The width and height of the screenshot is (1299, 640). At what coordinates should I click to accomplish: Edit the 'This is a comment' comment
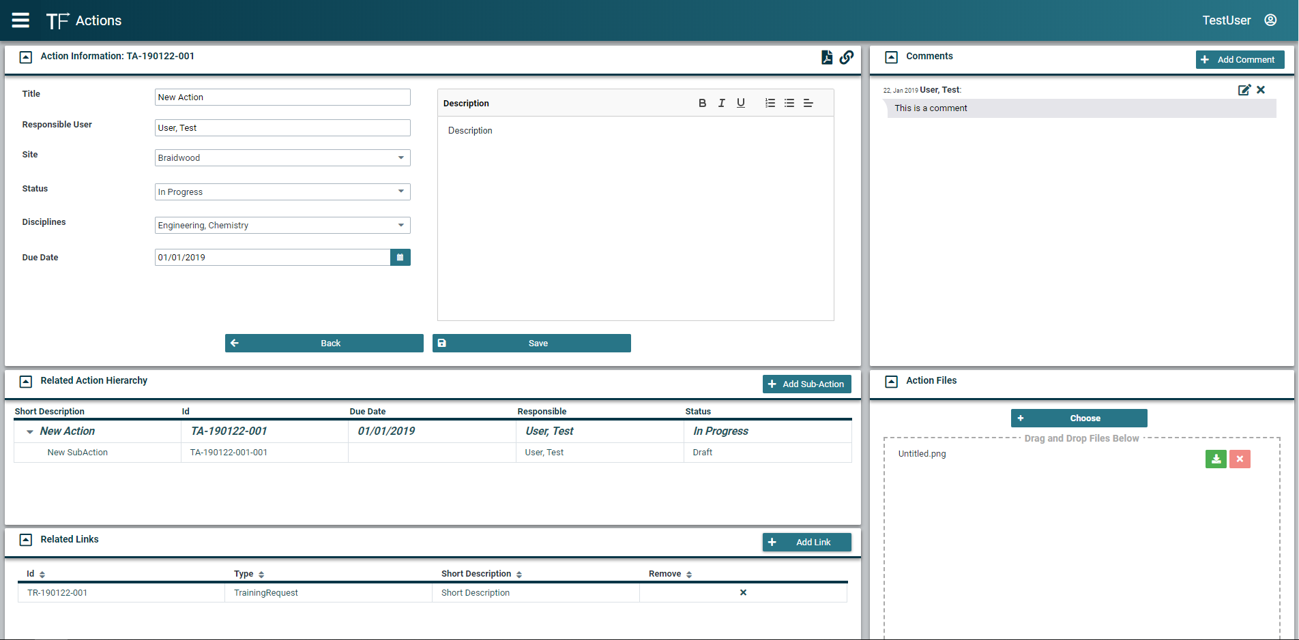[1244, 90]
